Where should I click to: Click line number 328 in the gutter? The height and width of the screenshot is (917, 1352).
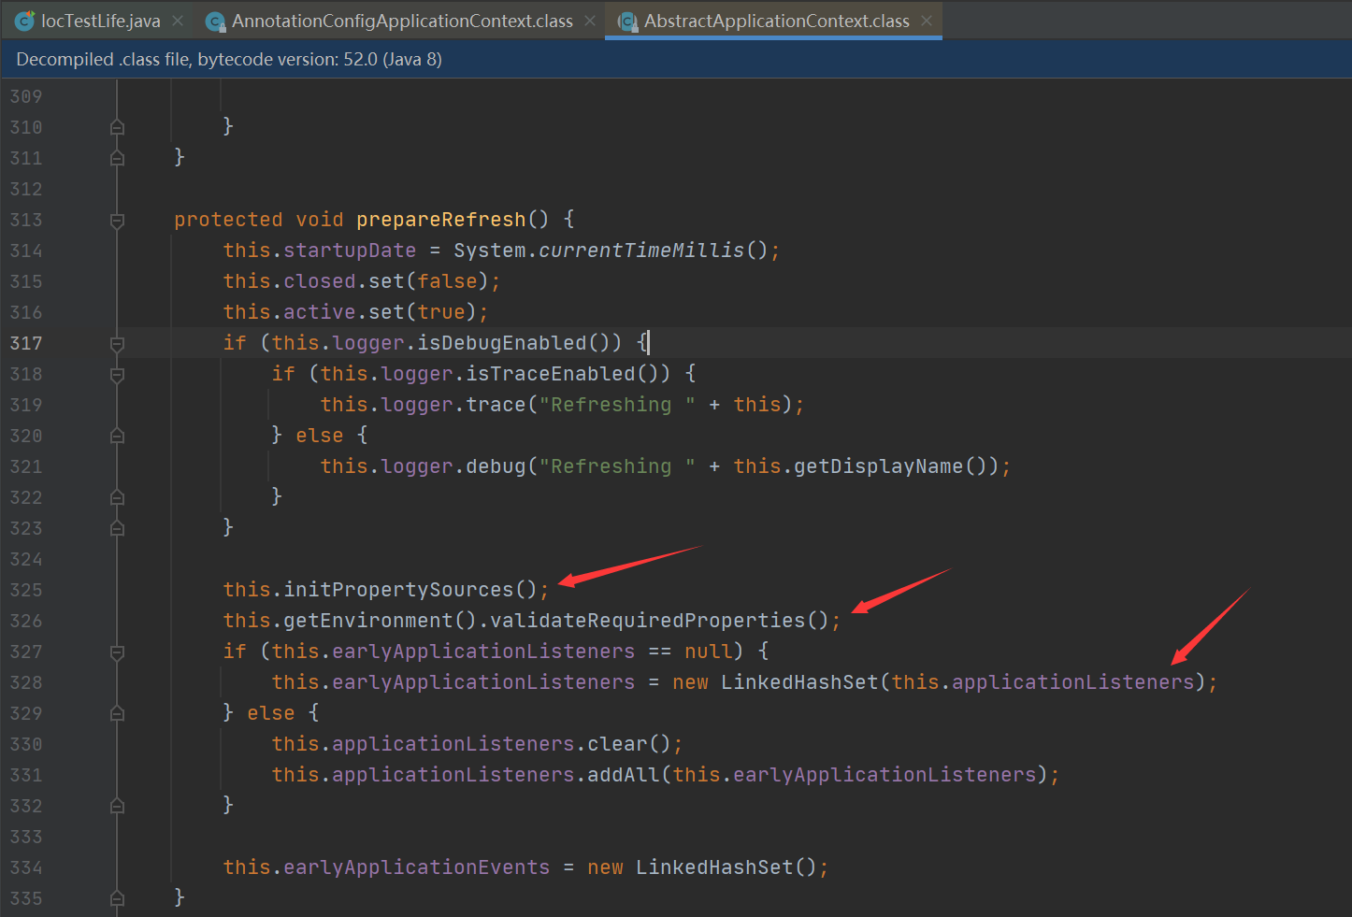26,682
